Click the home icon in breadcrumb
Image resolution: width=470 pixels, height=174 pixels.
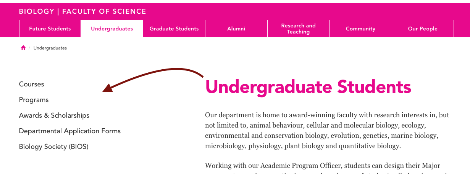tap(23, 48)
